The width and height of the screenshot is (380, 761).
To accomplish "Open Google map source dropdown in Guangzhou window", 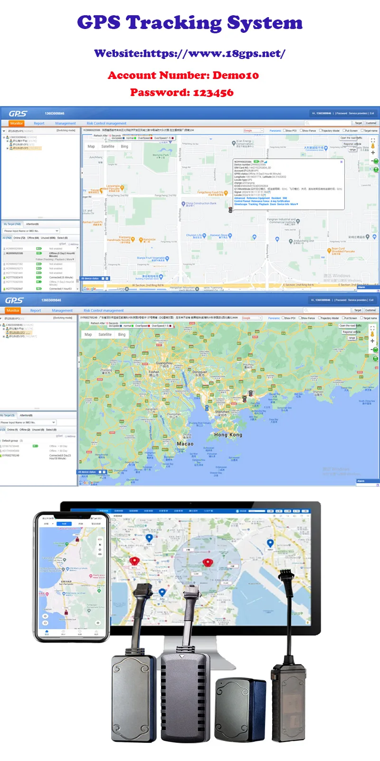I will pos(252,318).
